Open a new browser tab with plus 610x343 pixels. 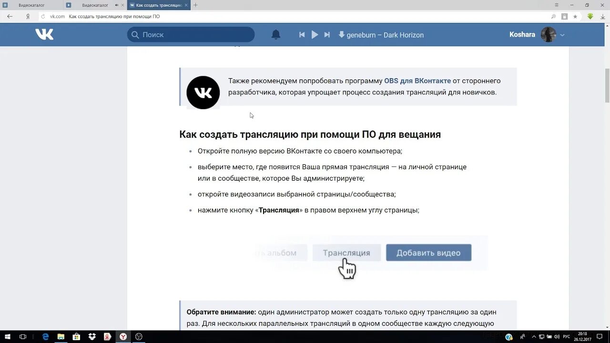point(195,5)
